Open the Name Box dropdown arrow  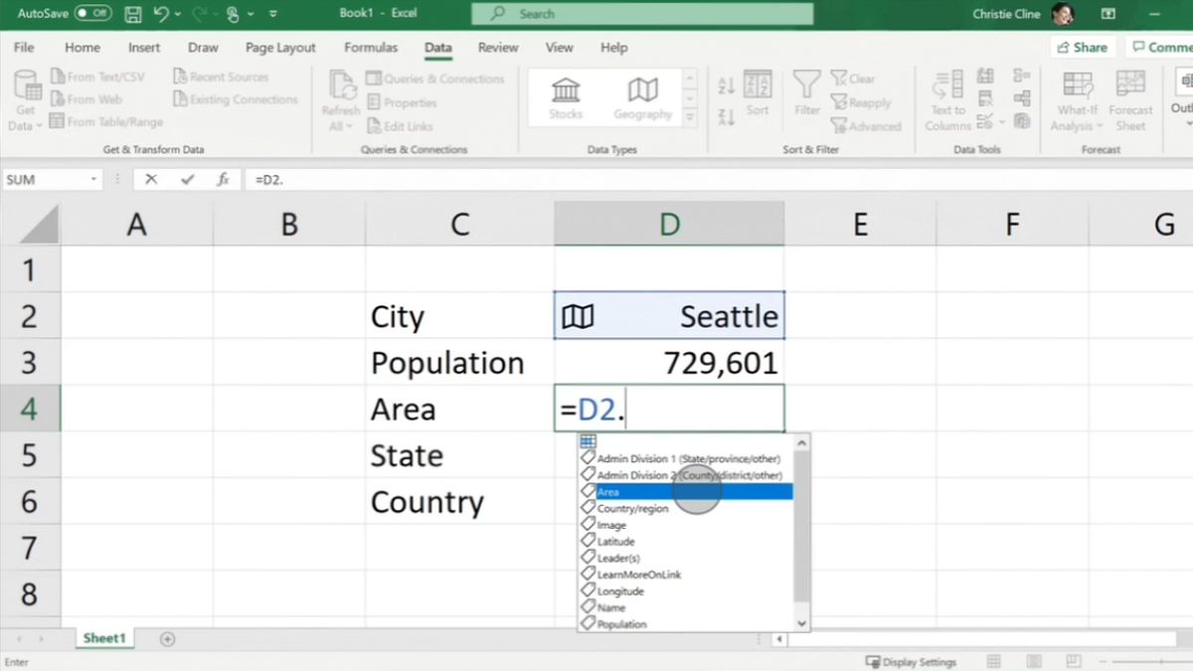[x=94, y=180]
